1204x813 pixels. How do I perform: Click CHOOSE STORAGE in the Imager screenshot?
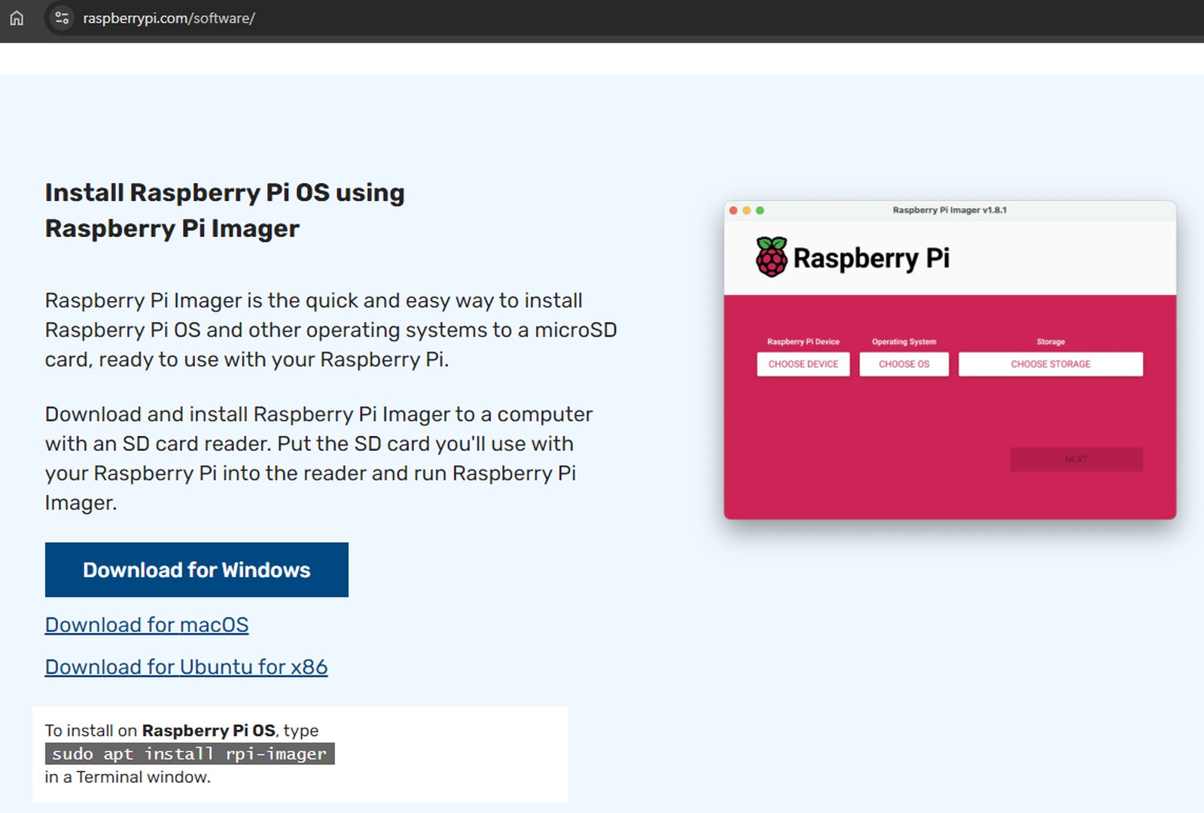[1050, 364]
